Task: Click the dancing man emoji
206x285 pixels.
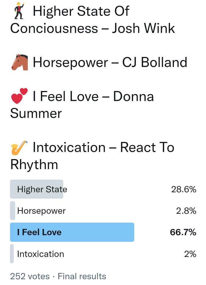Action: pyautogui.click(x=19, y=11)
